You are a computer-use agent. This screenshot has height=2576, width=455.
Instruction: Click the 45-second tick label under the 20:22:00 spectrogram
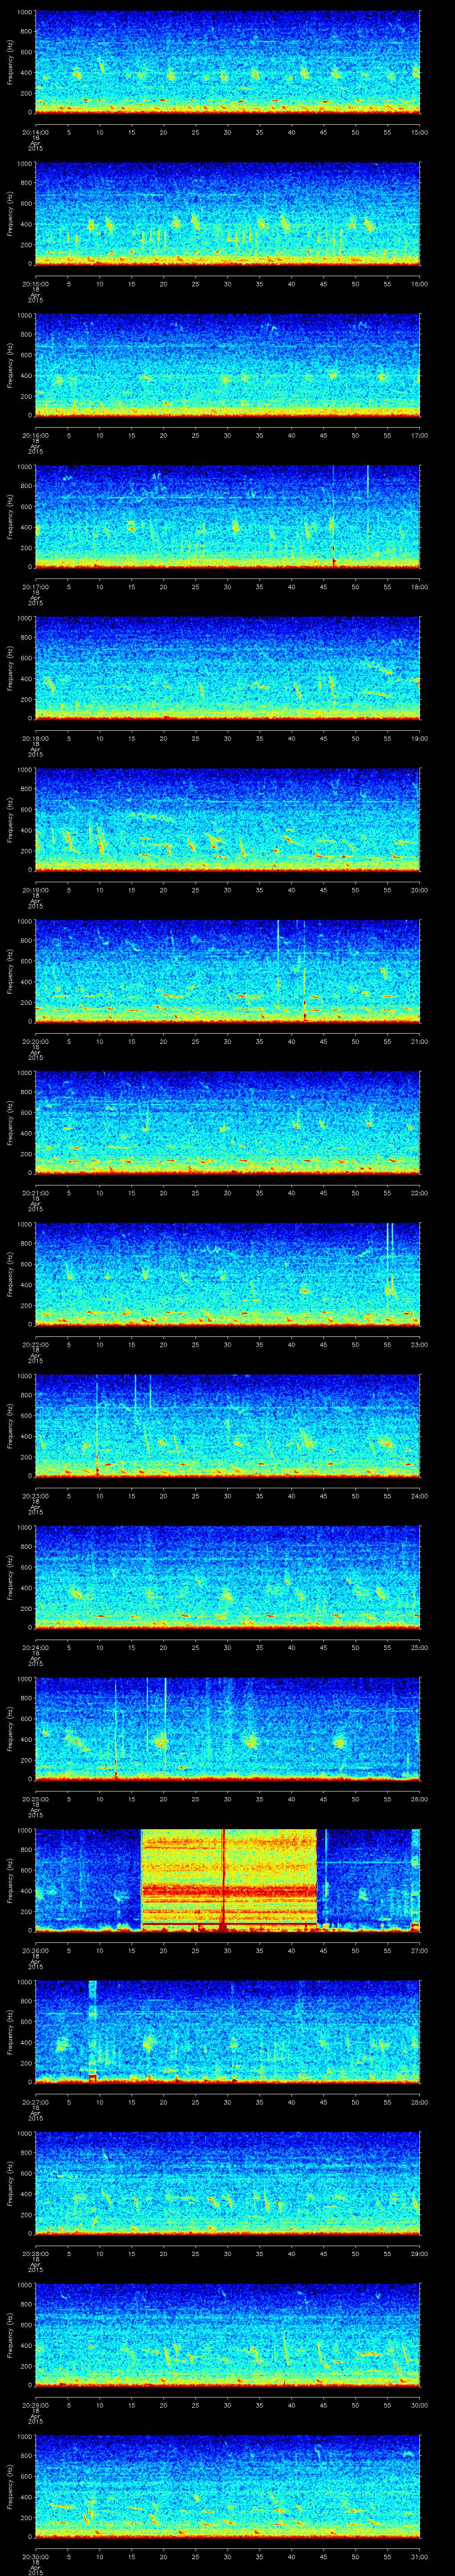[324, 1345]
